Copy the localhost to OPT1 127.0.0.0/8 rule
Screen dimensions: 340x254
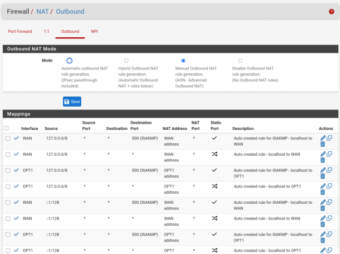coord(329,186)
